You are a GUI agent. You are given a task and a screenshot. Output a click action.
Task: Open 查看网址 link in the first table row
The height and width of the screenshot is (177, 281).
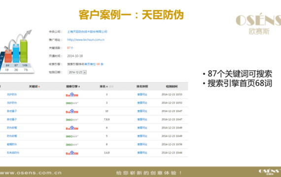pos(142,94)
